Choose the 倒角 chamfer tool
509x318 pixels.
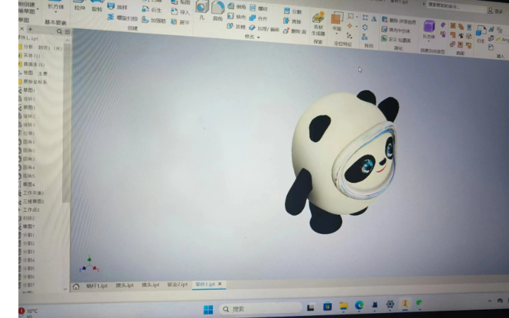tap(237, 6)
